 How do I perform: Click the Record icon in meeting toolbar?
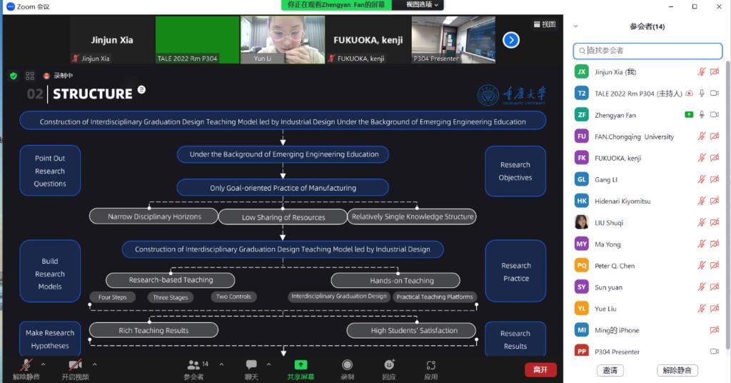347,365
